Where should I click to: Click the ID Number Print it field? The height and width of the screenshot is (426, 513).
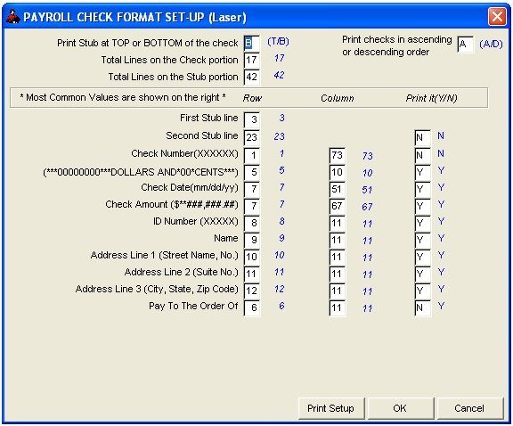(x=422, y=224)
